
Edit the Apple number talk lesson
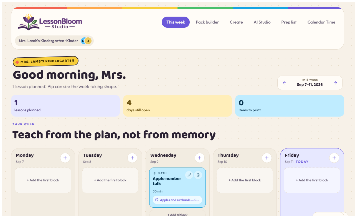tap(189, 175)
